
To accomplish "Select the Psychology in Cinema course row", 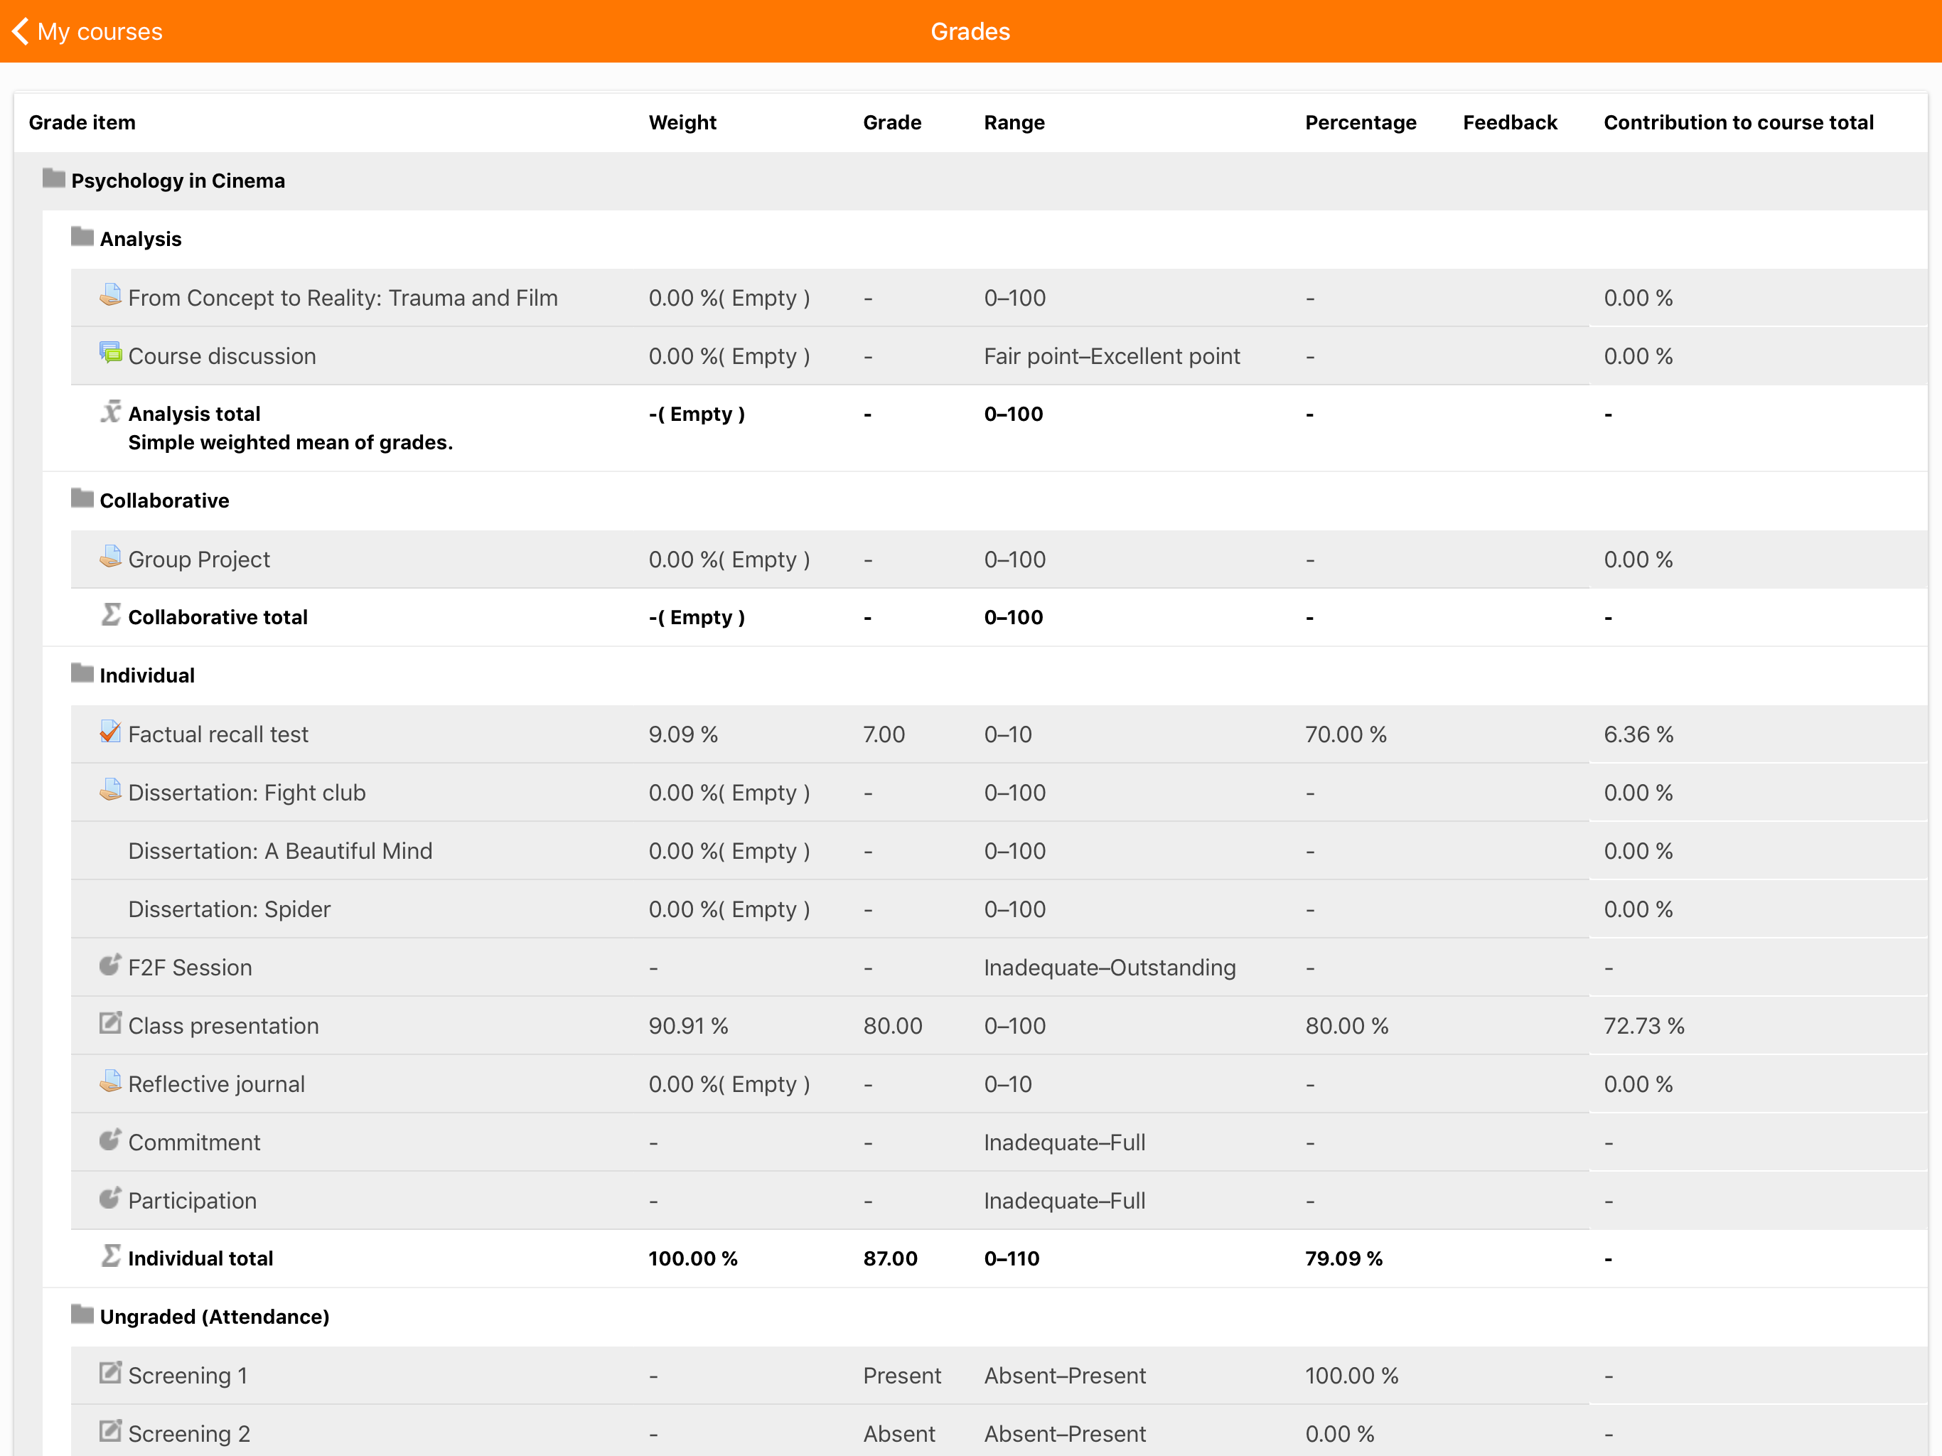I will pyautogui.click(x=985, y=181).
